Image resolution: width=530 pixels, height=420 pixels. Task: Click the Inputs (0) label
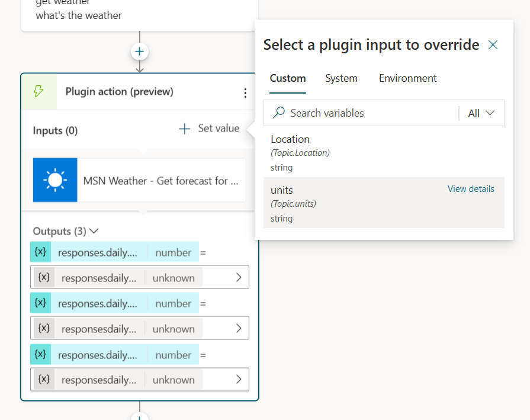[x=55, y=130]
